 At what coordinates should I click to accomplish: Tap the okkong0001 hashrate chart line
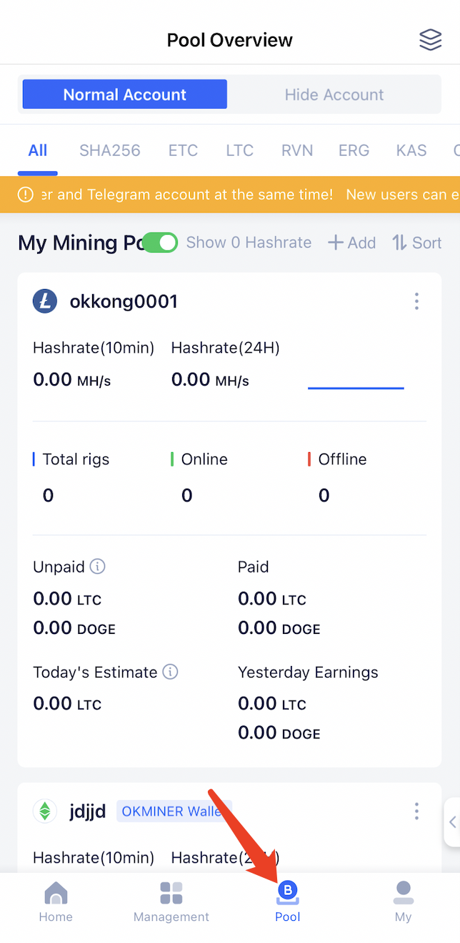pos(356,388)
